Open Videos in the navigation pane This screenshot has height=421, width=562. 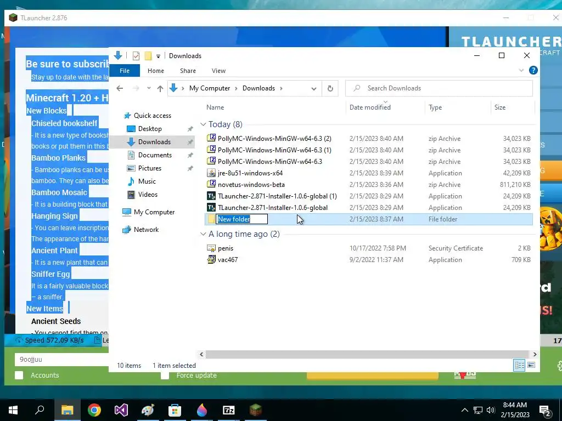(148, 195)
